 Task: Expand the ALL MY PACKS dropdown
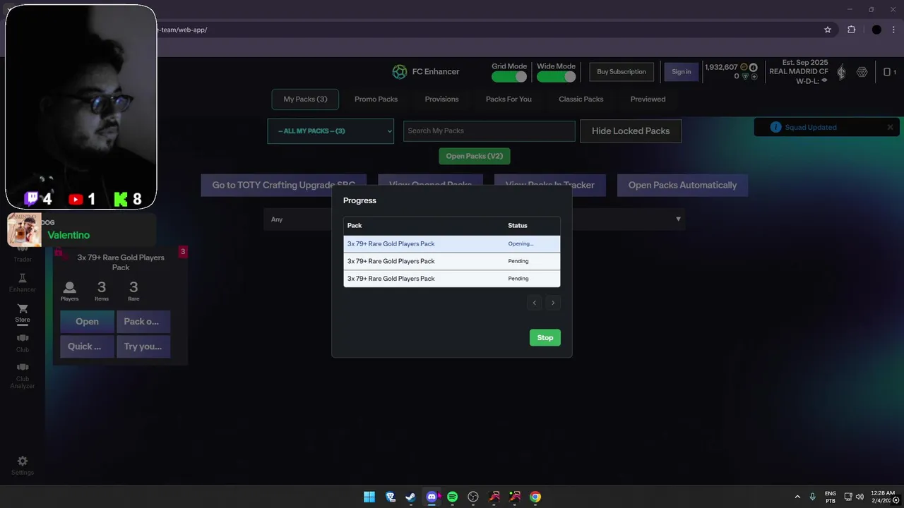(331, 131)
